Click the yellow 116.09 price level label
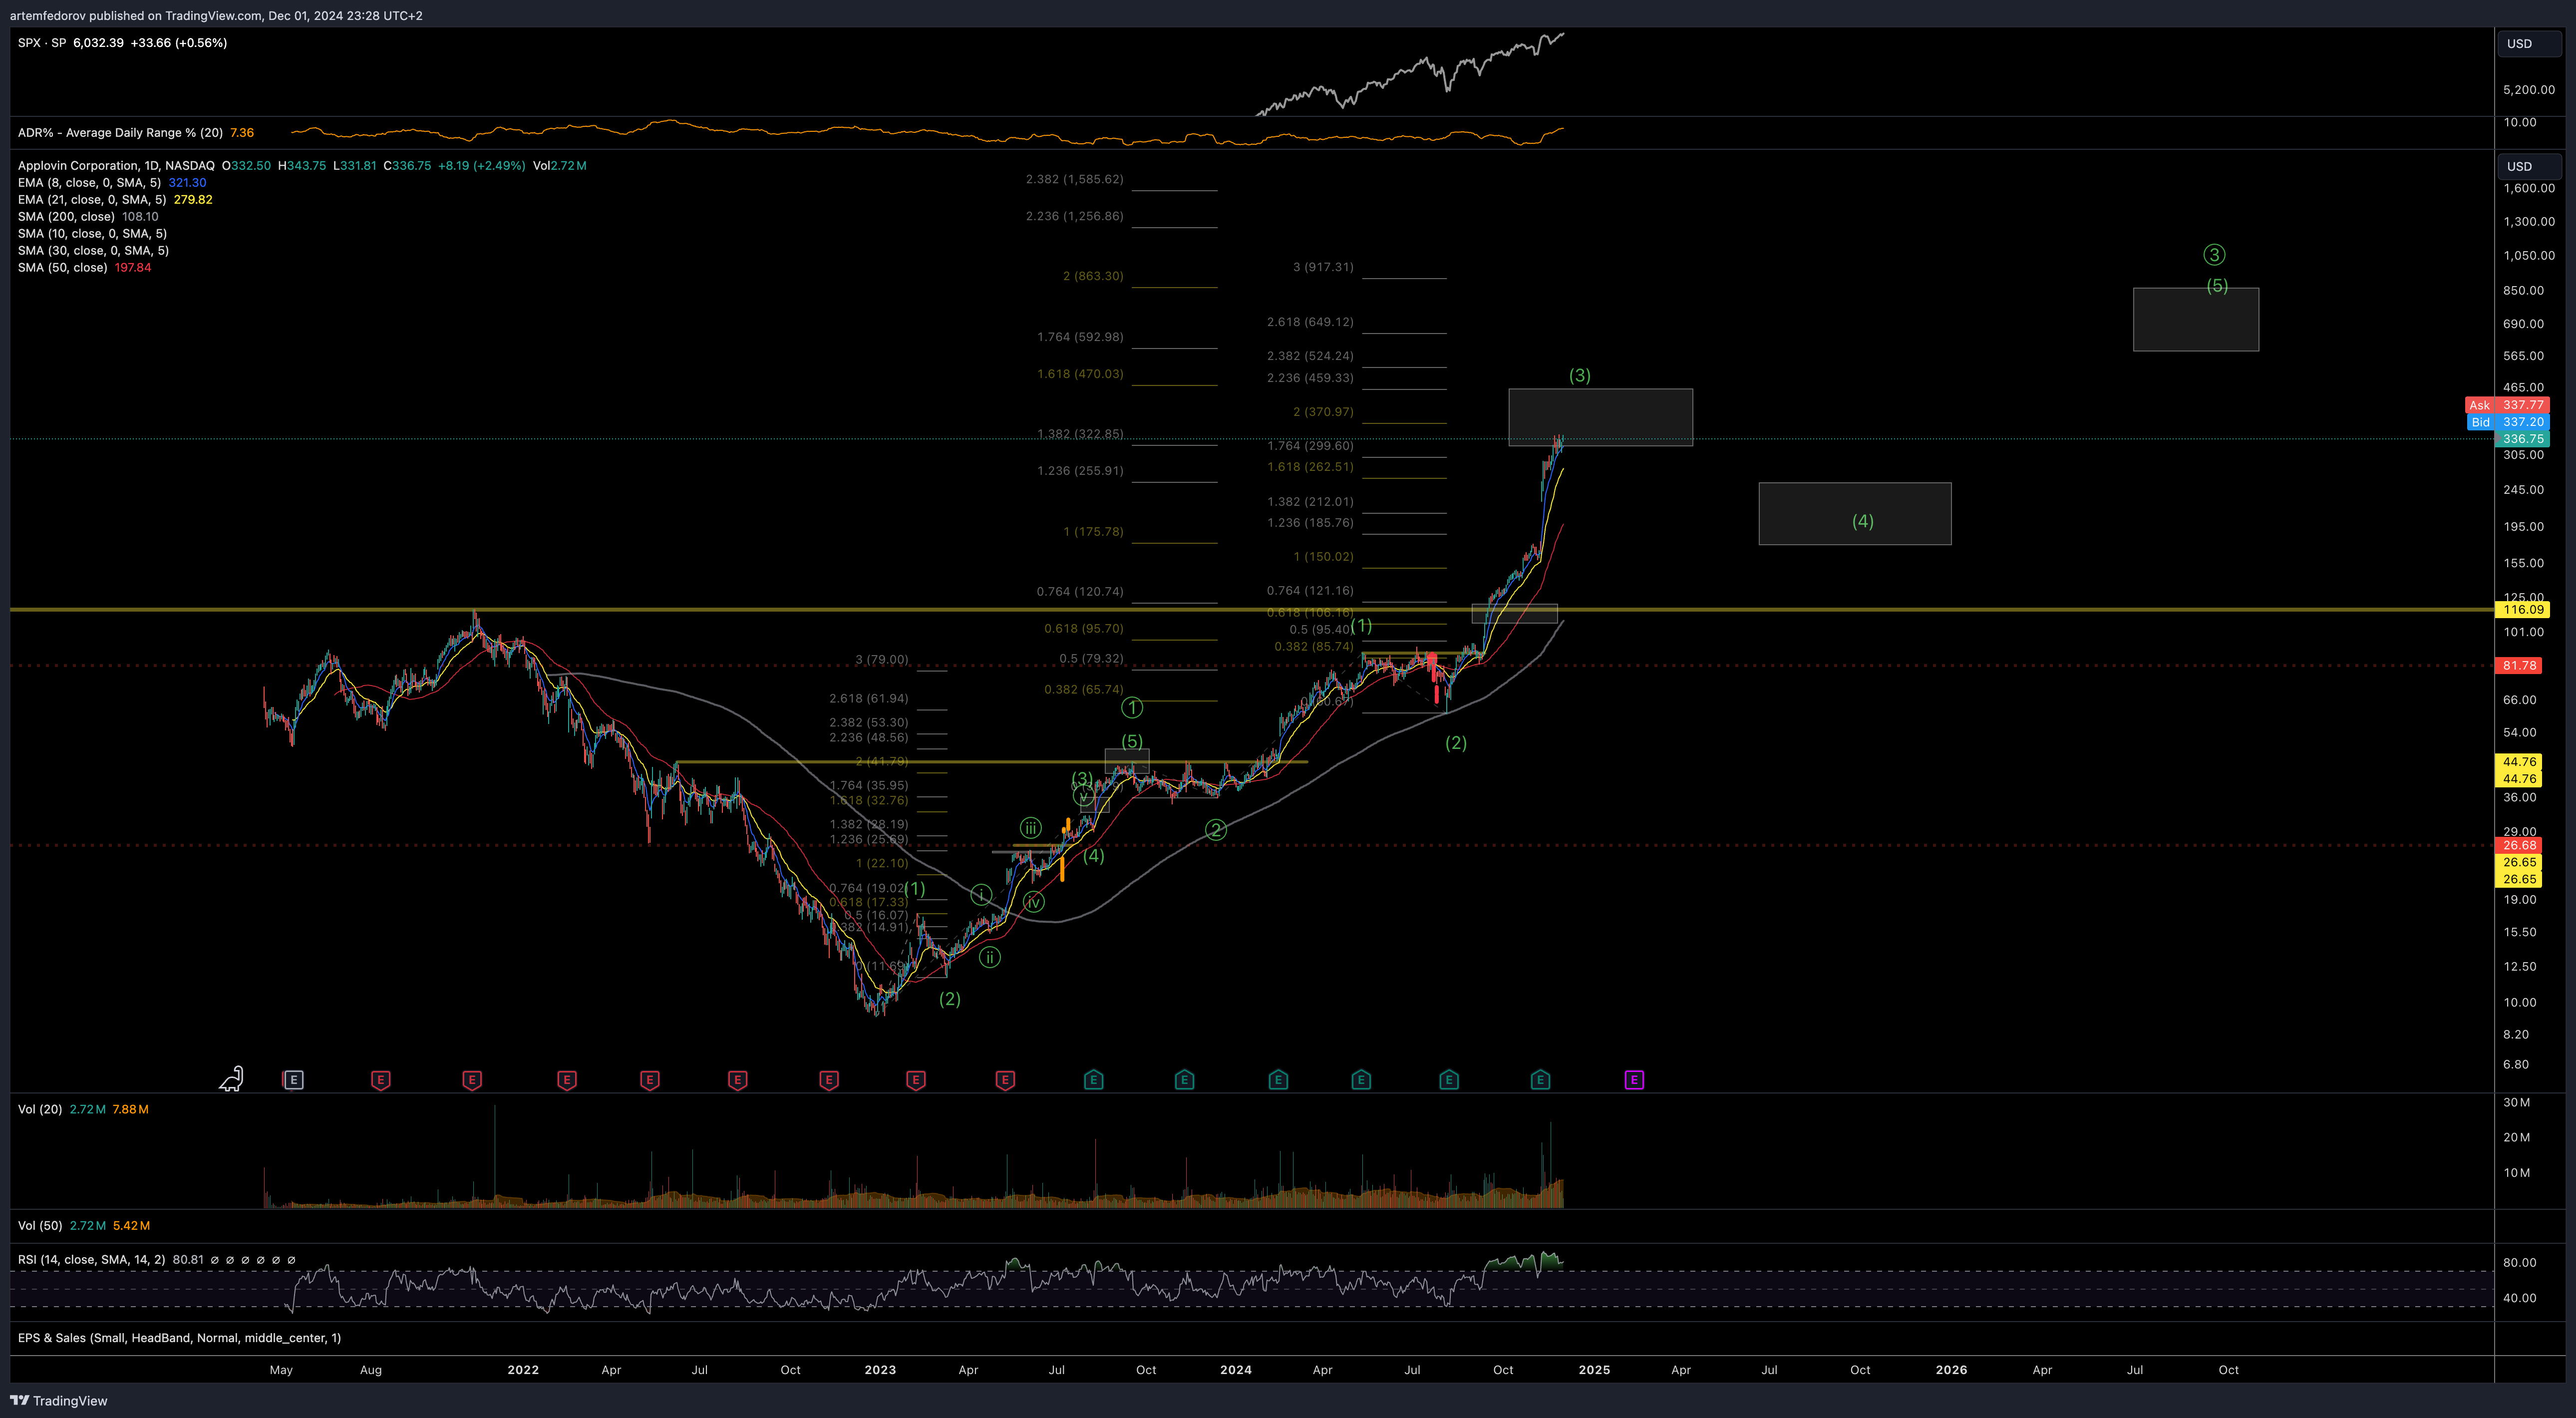The image size is (2576, 1418). (2523, 609)
